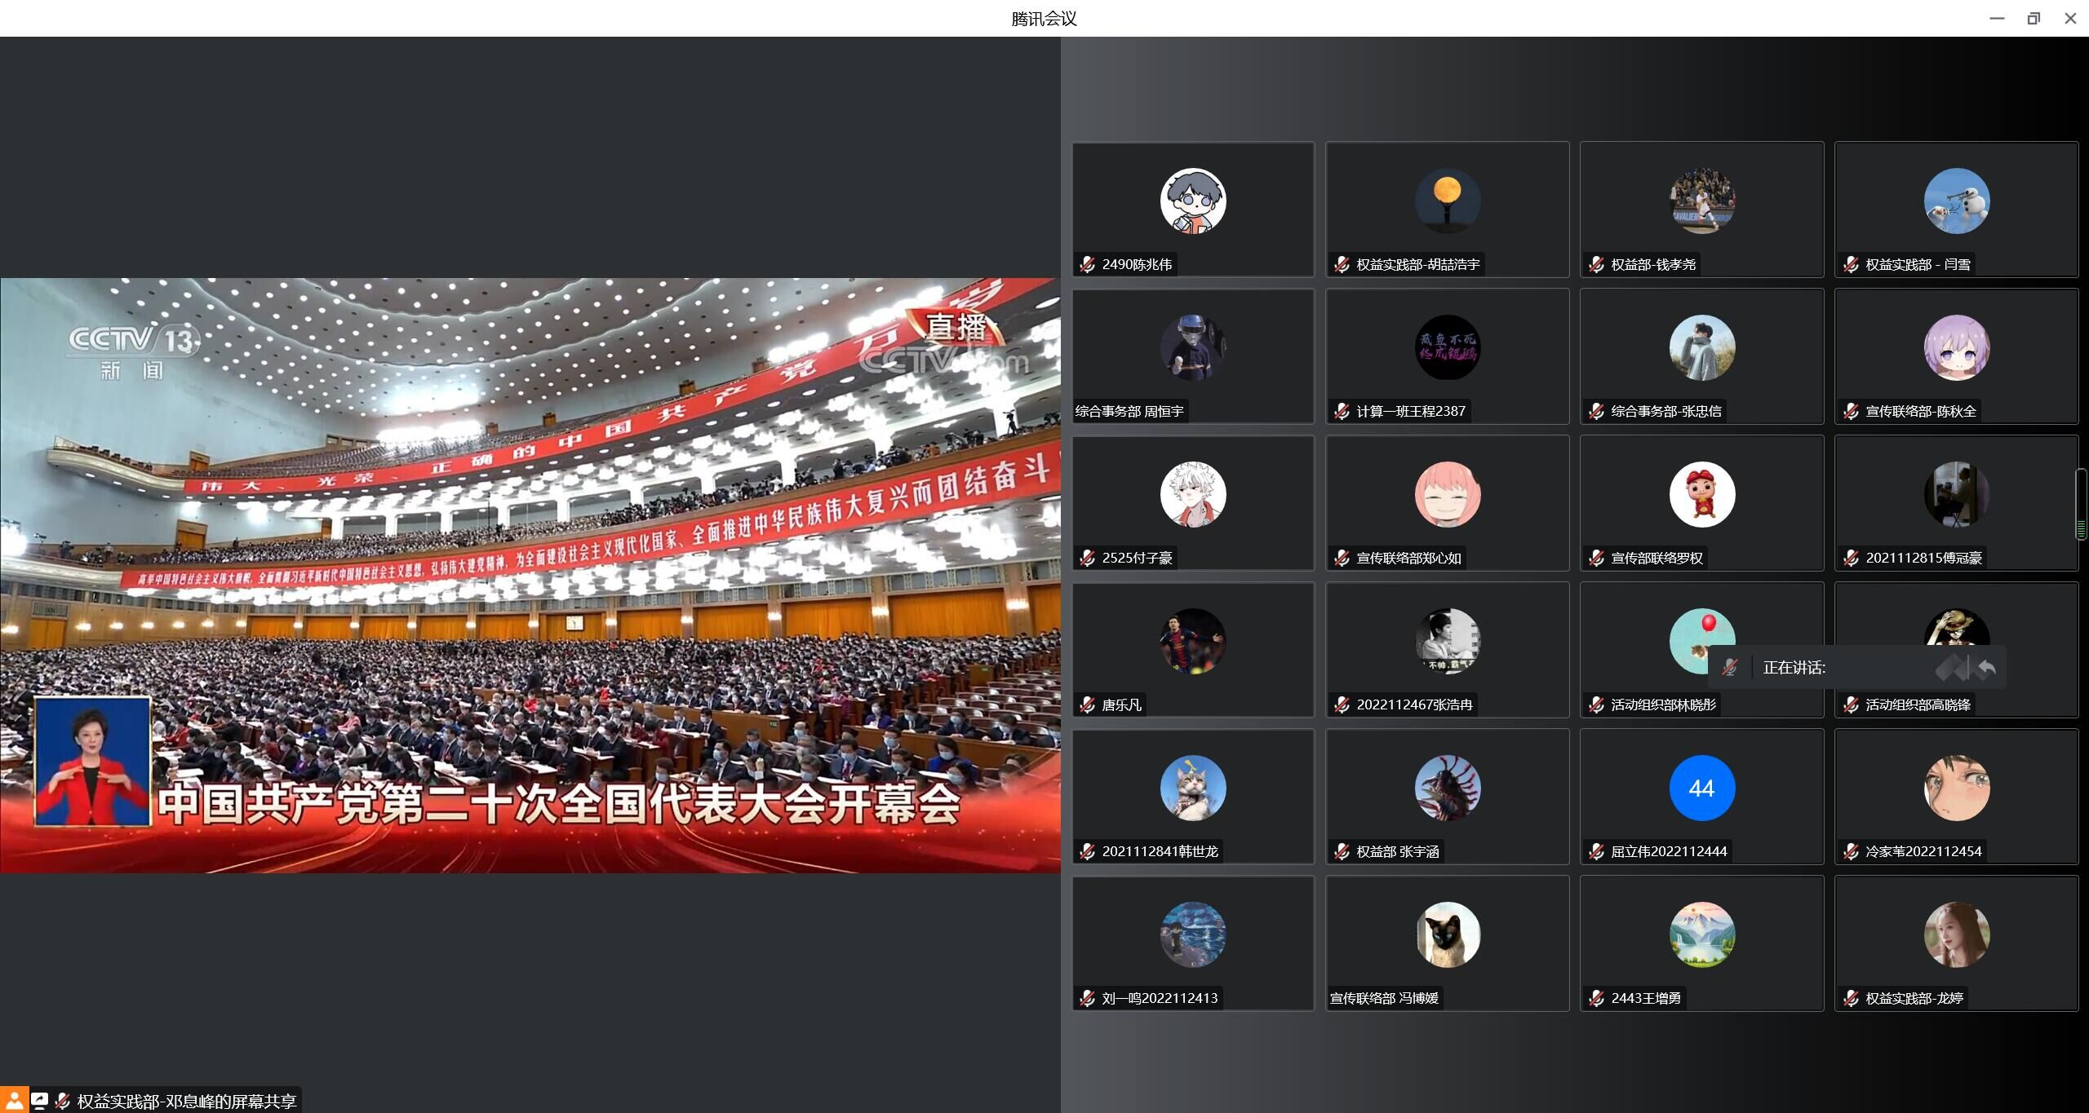This screenshot has width=2089, height=1113.
Task: Select the landscape avatar of 2443王增勇
Action: 1702,934
